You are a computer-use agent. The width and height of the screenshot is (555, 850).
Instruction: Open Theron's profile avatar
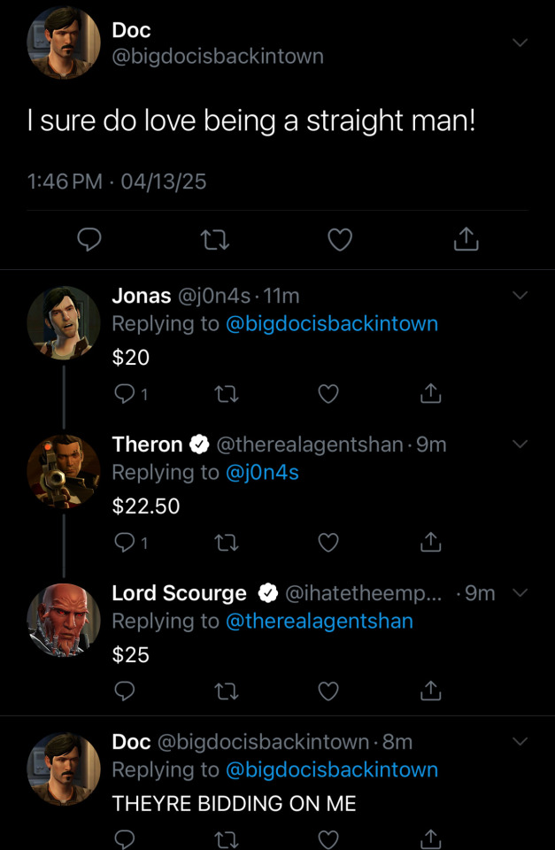[64, 471]
